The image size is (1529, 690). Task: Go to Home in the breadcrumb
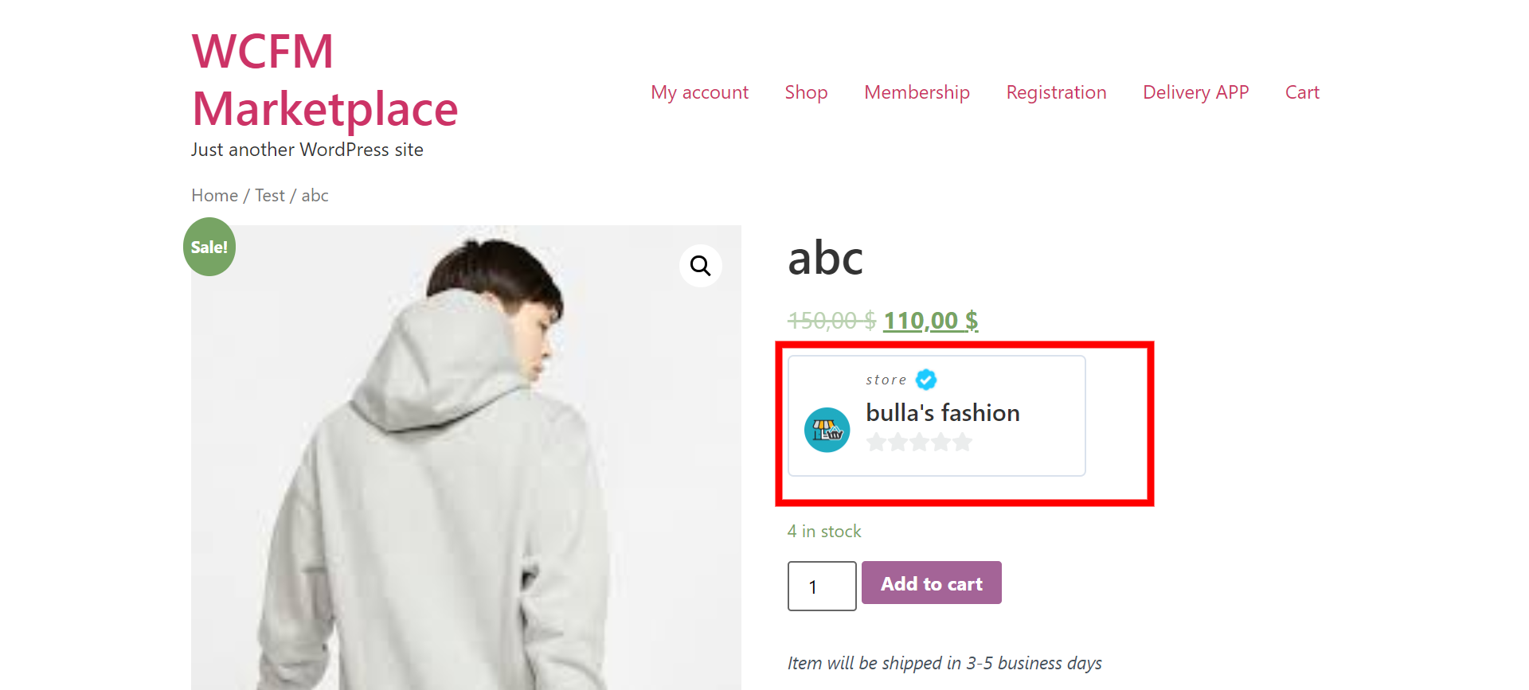(x=214, y=196)
